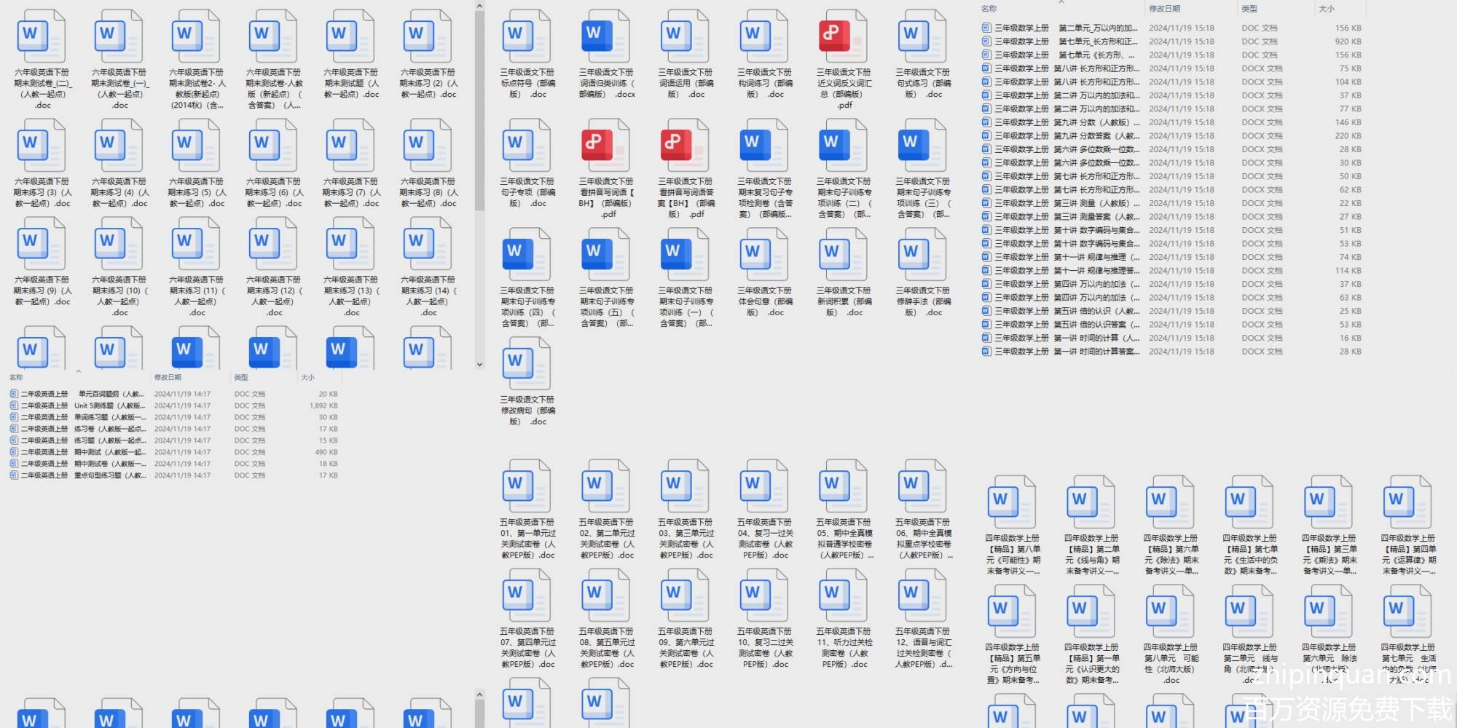
Task: Open 六年级英语下册 期末练习 (3) document
Action: tap(42, 146)
